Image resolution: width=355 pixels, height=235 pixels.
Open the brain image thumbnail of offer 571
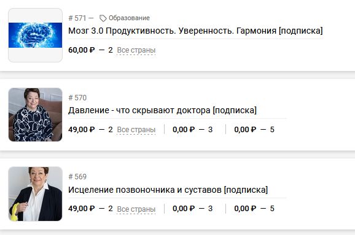click(x=36, y=35)
